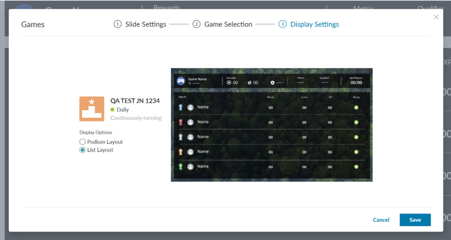Click the green badge icon in first row
This screenshot has width=451, height=240.
356,108
